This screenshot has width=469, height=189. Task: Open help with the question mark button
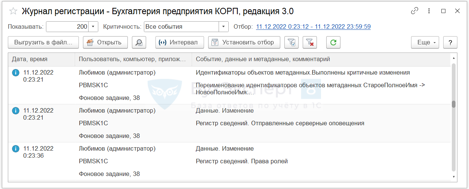click(x=450, y=42)
